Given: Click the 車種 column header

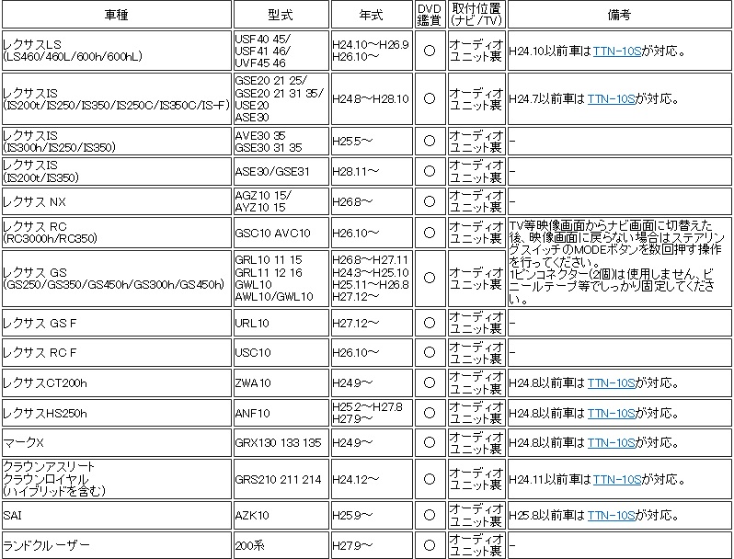Looking at the screenshot, I should pyautogui.click(x=117, y=15).
